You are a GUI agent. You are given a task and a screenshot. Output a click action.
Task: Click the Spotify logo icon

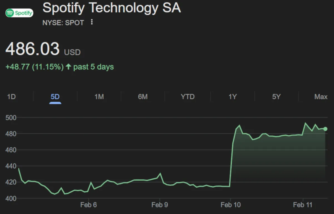coord(19,13)
